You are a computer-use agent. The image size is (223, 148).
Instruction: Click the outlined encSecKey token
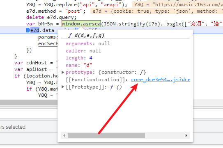pyautogui.click(x=48, y=43)
